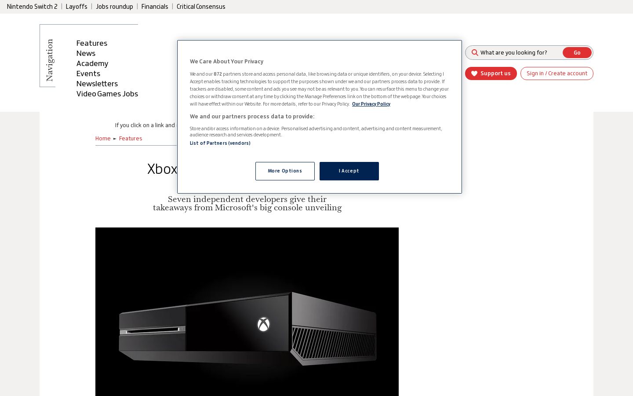
Task: Open Academy from the navigation menu
Action: coord(92,63)
